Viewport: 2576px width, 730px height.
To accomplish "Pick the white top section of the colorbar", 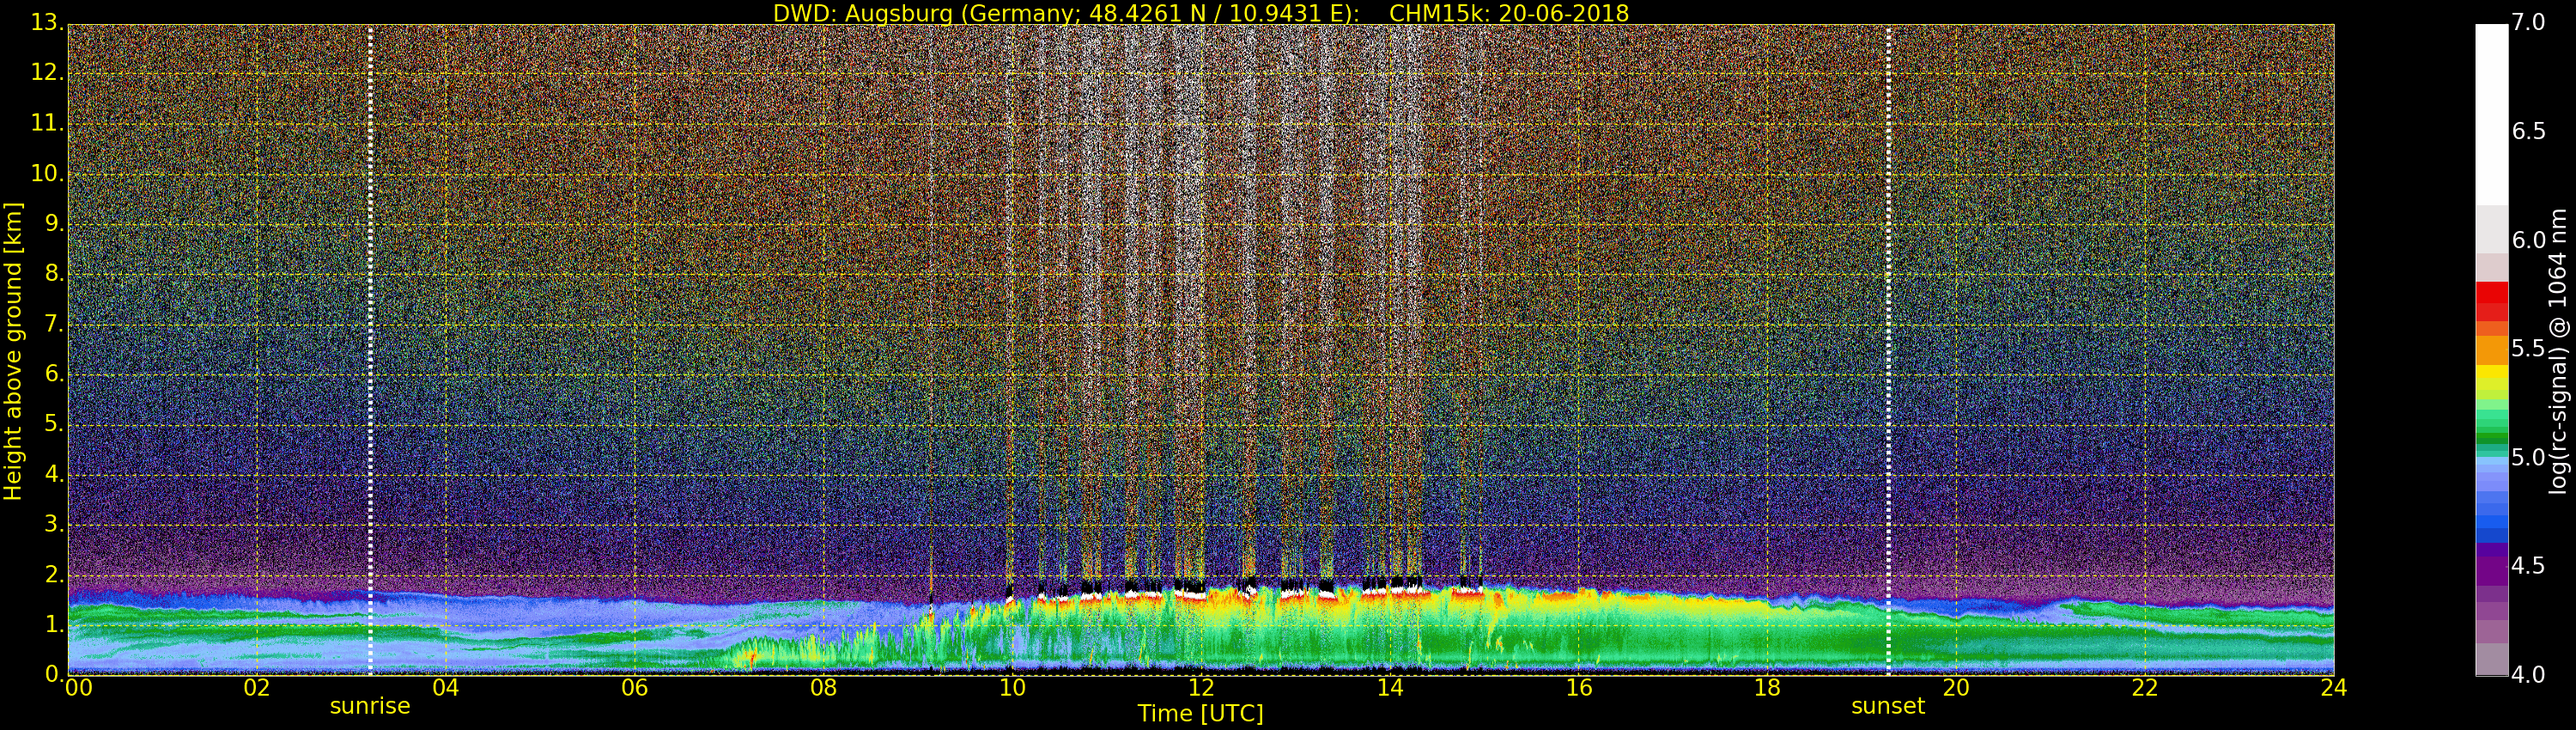I will pyautogui.click(x=2491, y=115).
